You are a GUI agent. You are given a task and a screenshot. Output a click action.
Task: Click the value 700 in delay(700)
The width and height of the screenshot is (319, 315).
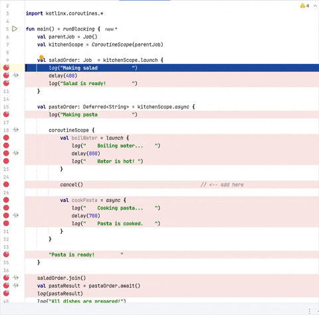[x=93, y=216]
